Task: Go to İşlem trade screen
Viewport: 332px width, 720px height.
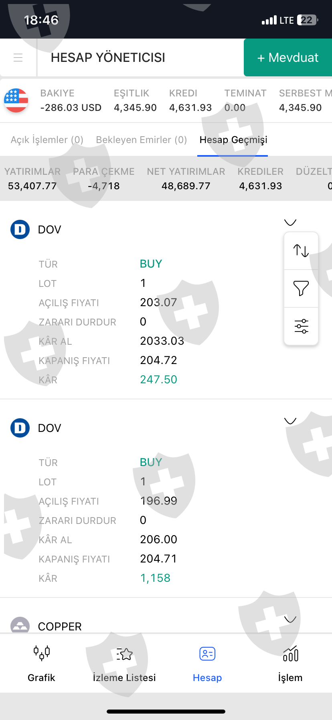Action: pos(290,663)
